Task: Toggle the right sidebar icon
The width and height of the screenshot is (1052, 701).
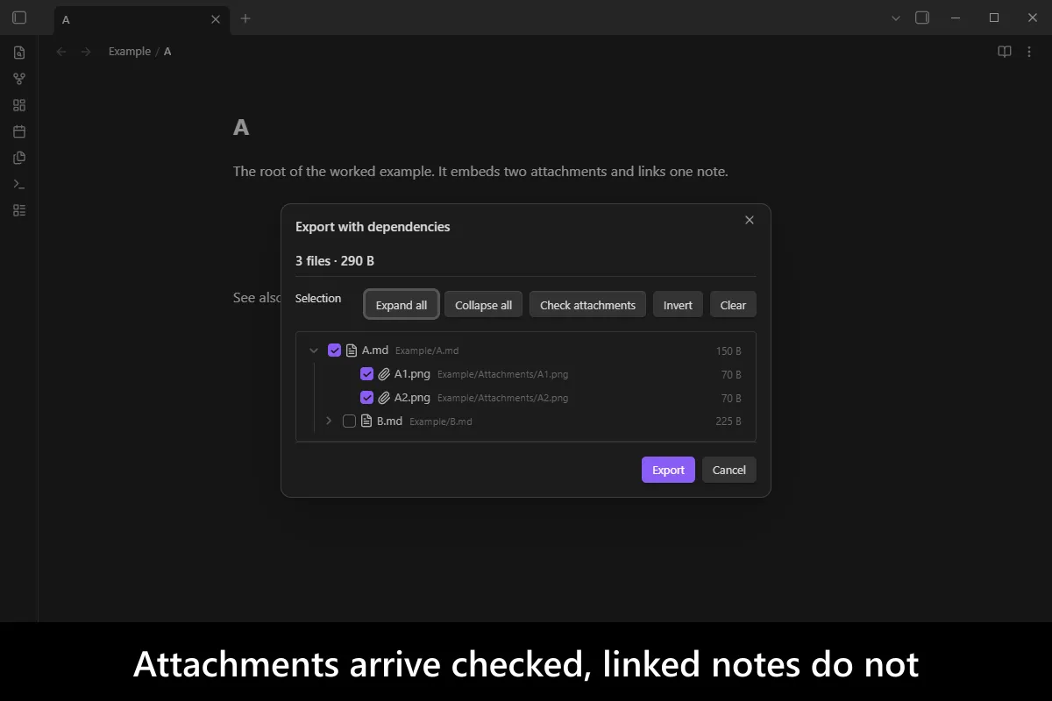Action: pyautogui.click(x=922, y=18)
